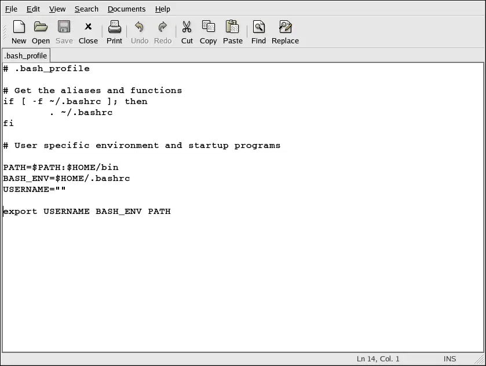
Task: Click the Ln 14, Col. 1 status field
Action: tap(378, 358)
